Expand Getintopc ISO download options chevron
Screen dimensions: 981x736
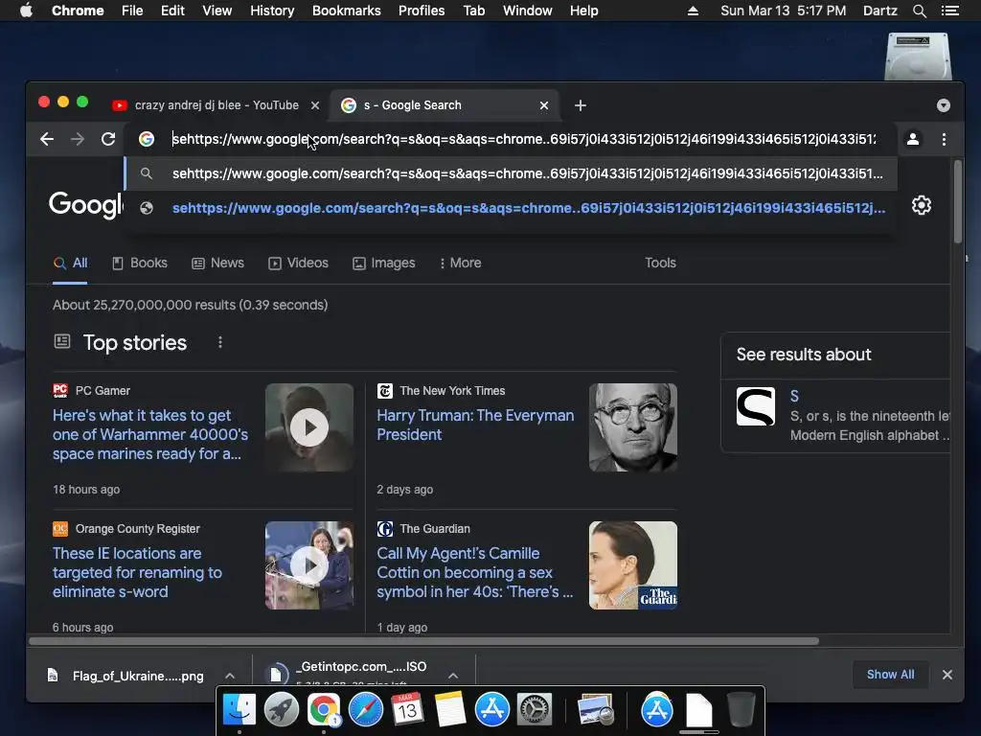pyautogui.click(x=453, y=676)
